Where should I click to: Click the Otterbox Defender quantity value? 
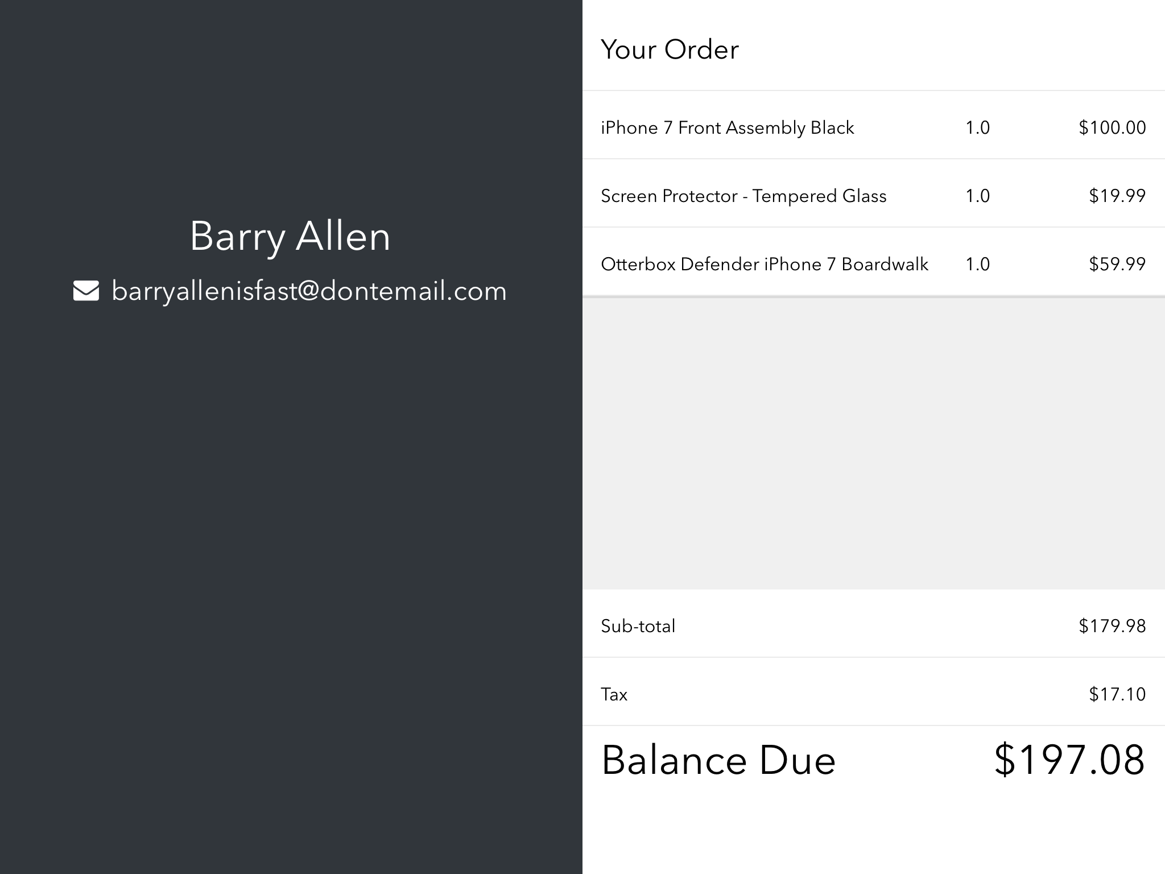[x=977, y=264]
